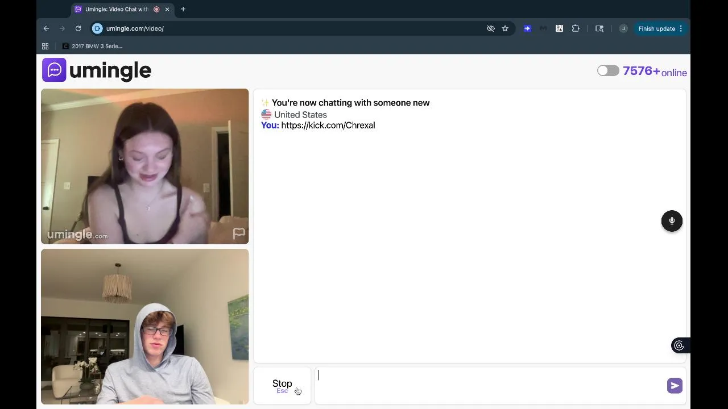Open the Extensions puzzle piece menu

tap(576, 28)
